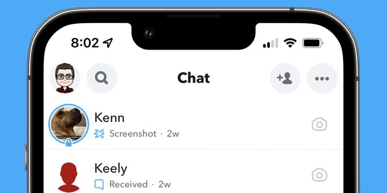Click the Screenshot status text under Kenn

click(133, 134)
